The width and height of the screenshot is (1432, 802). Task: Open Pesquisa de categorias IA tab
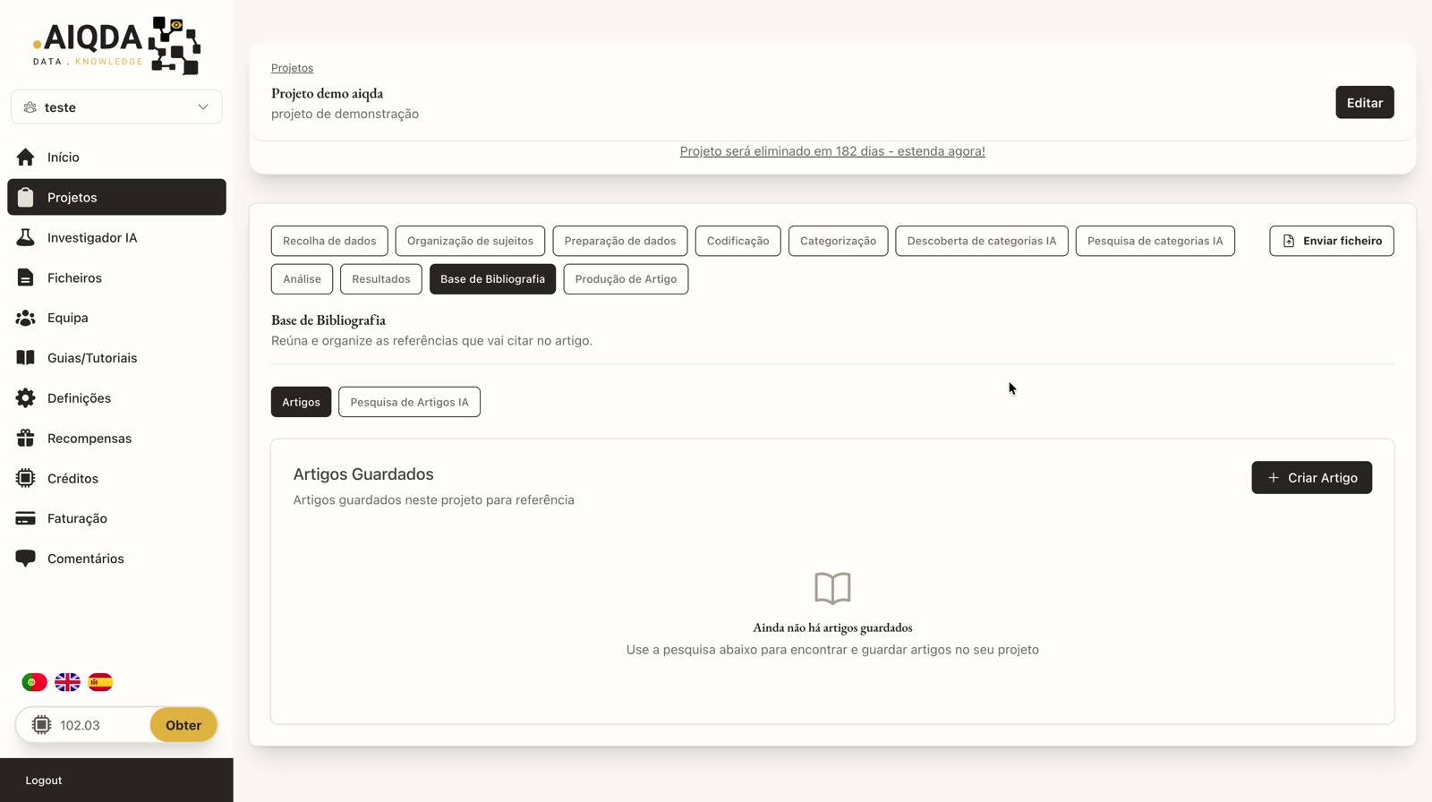click(x=1155, y=241)
